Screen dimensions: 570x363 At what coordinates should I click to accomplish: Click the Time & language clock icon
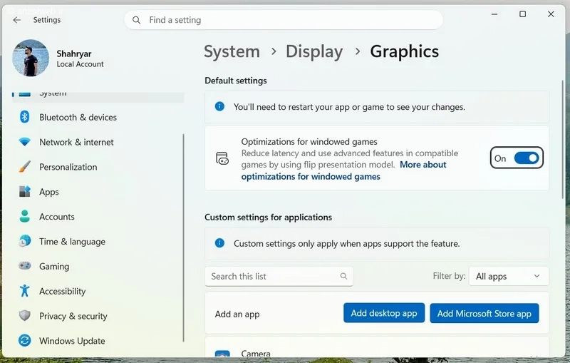click(24, 241)
